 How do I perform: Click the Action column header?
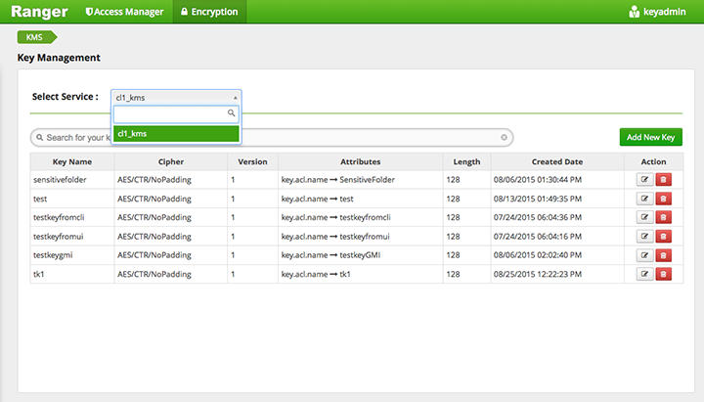[653, 161]
